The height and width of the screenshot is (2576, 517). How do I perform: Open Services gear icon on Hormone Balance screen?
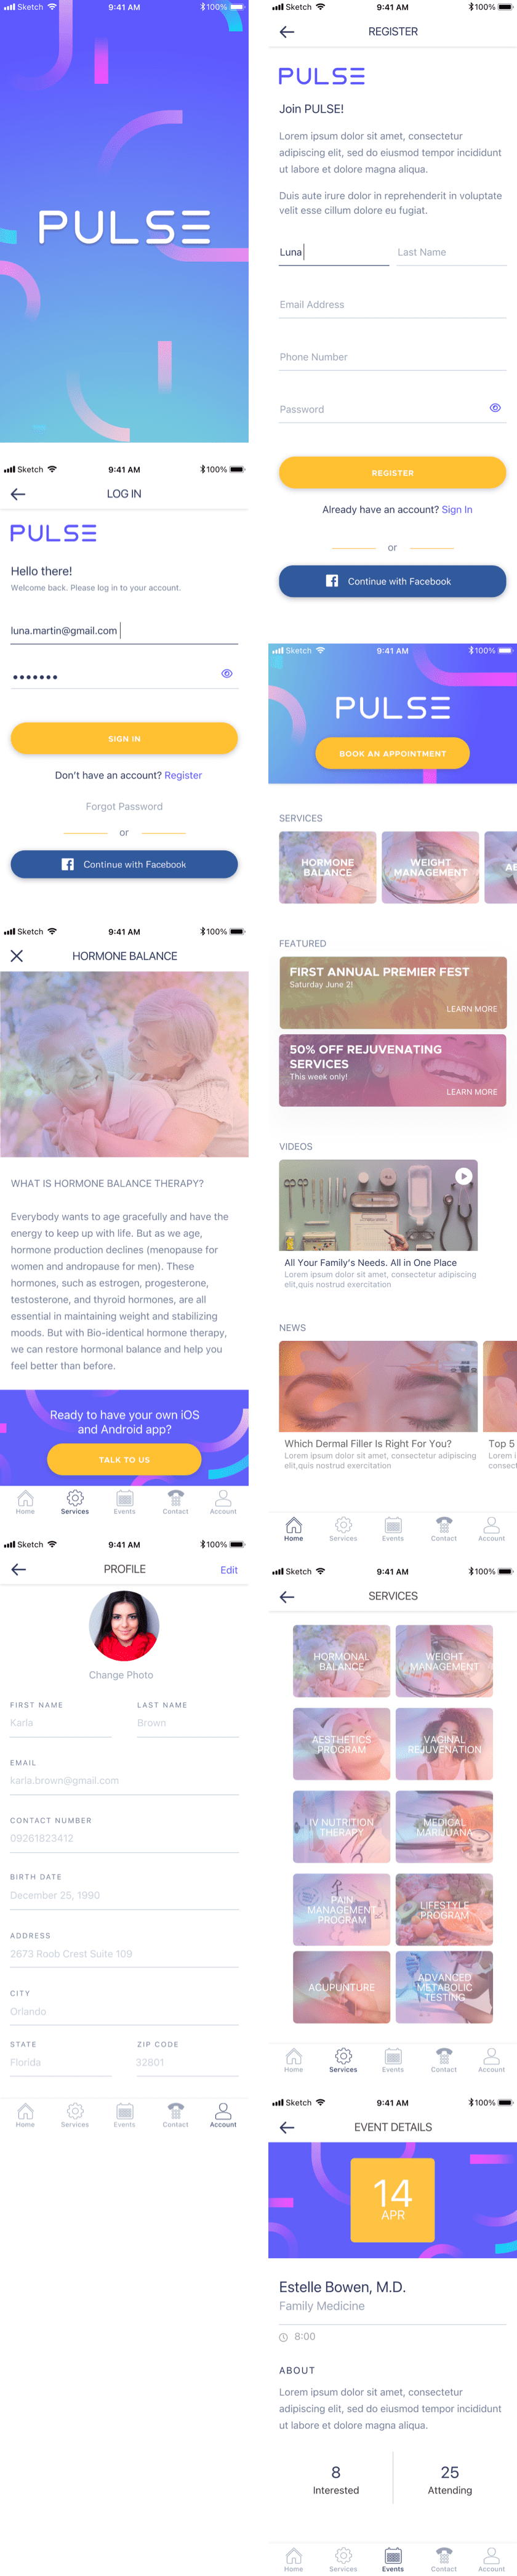click(x=75, y=1502)
